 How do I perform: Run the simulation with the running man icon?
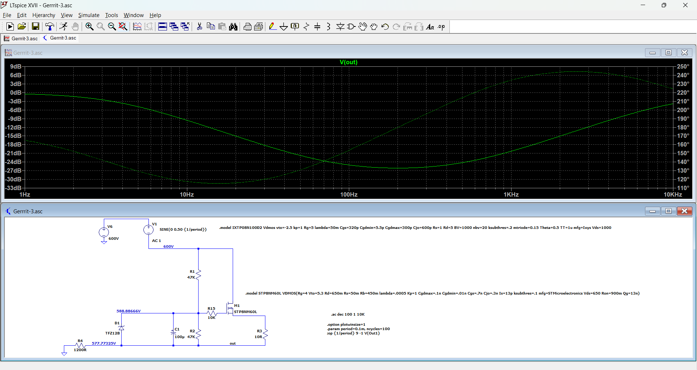tap(64, 26)
